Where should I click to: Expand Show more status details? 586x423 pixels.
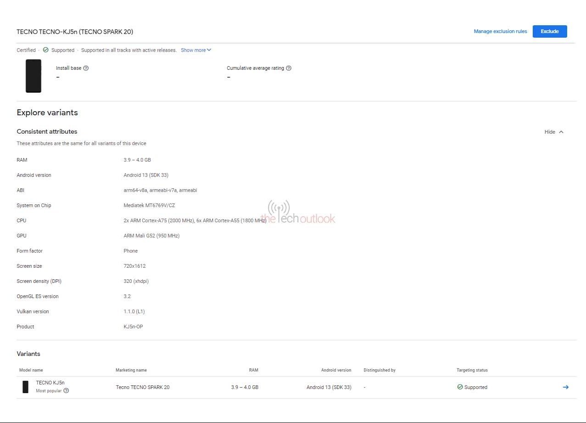click(x=196, y=50)
